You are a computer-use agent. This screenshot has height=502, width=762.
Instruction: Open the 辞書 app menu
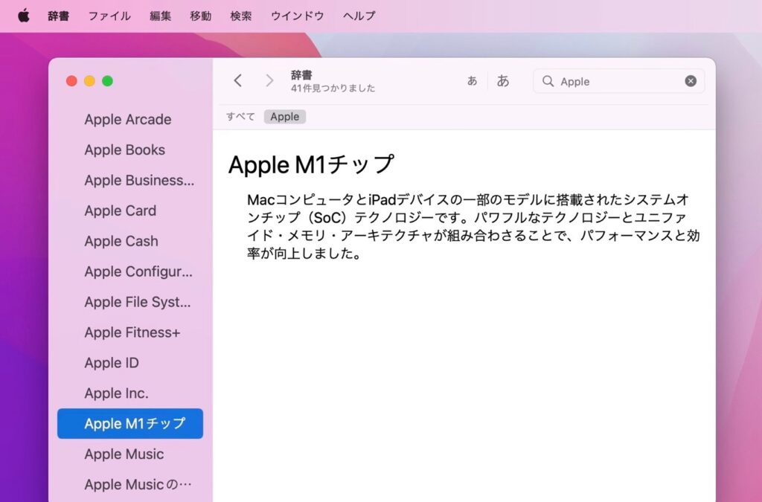[x=58, y=16]
